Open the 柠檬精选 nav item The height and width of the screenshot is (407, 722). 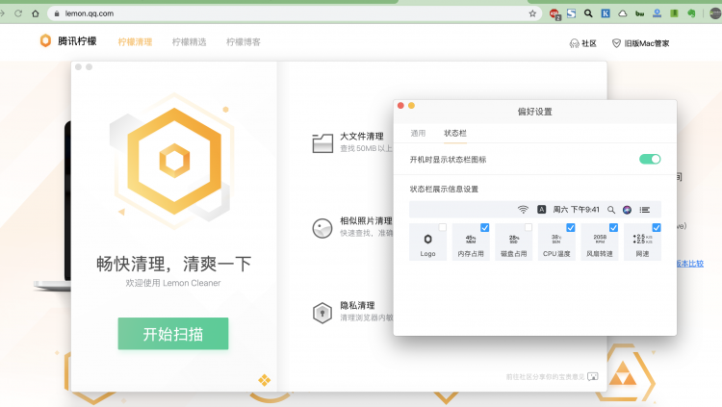click(190, 42)
